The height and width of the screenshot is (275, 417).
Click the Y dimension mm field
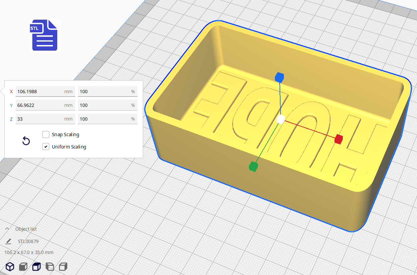tap(39, 105)
